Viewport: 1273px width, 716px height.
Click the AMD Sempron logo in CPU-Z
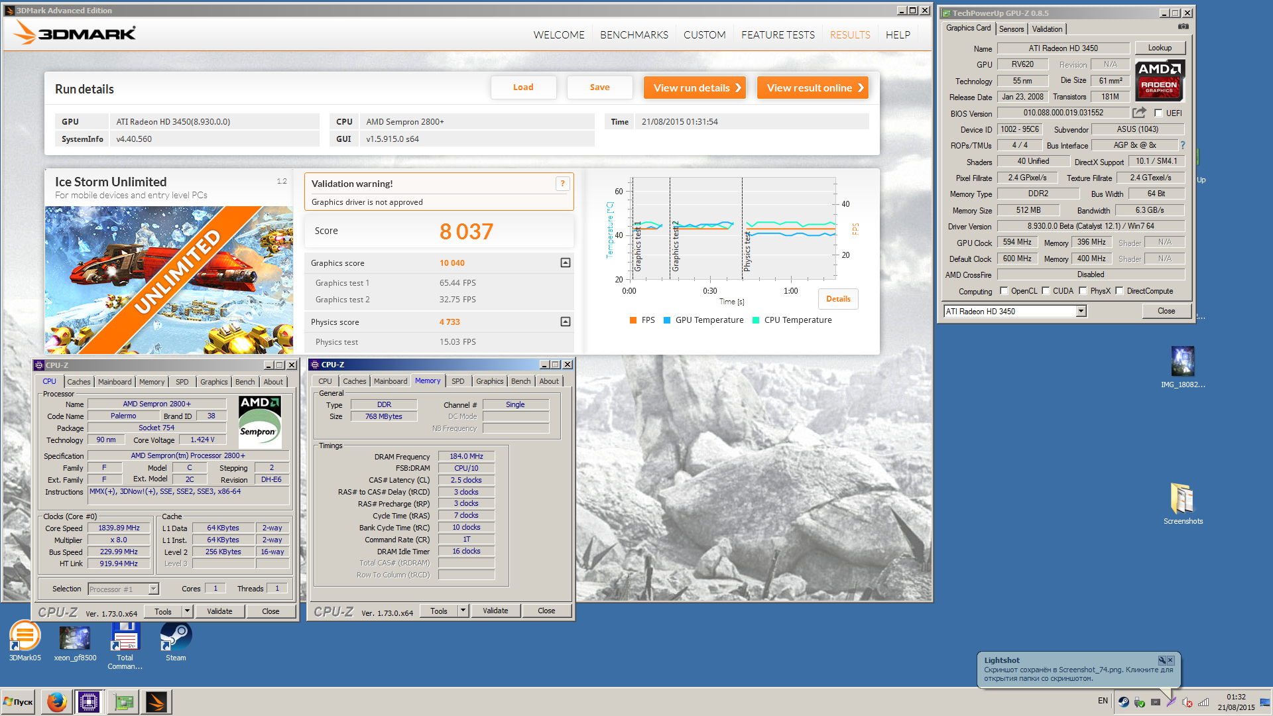[x=259, y=422]
